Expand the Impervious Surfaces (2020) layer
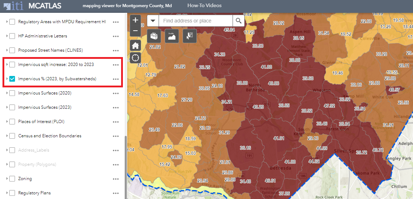413x199 pixels. (7, 93)
